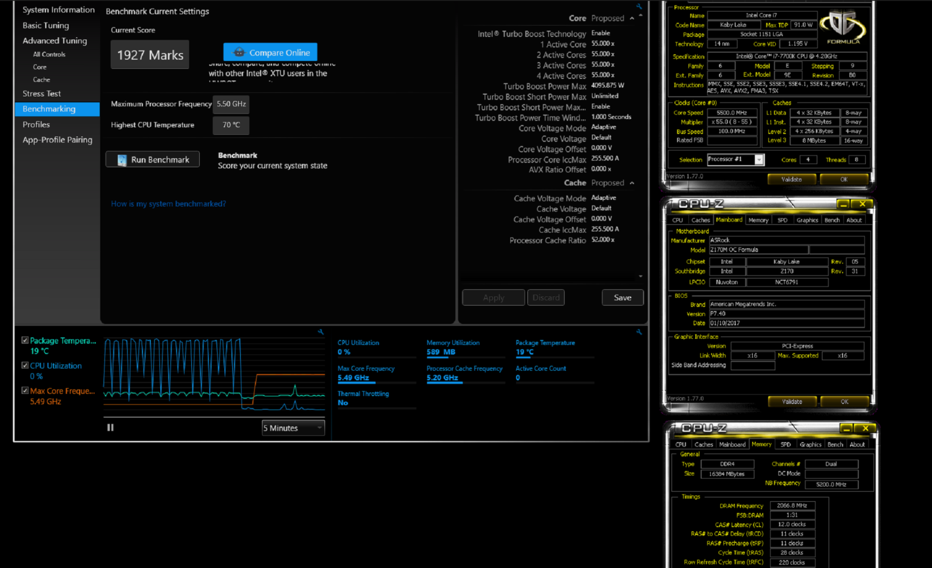Viewport: 932px width, 568px height.
Task: Click wrench icon above monitor stats
Action: 639,332
